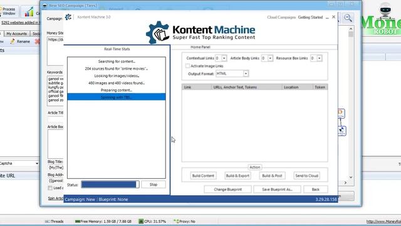Click the Proxy status icon
The width and height of the screenshot is (401, 226).
[176, 222]
